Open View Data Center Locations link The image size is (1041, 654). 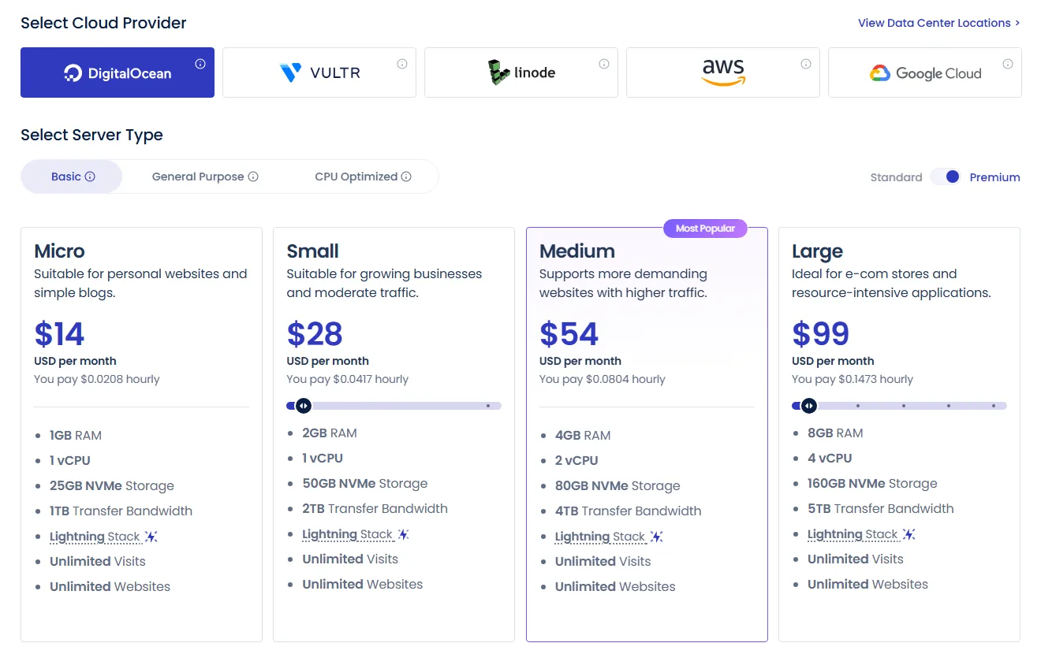[x=939, y=23]
